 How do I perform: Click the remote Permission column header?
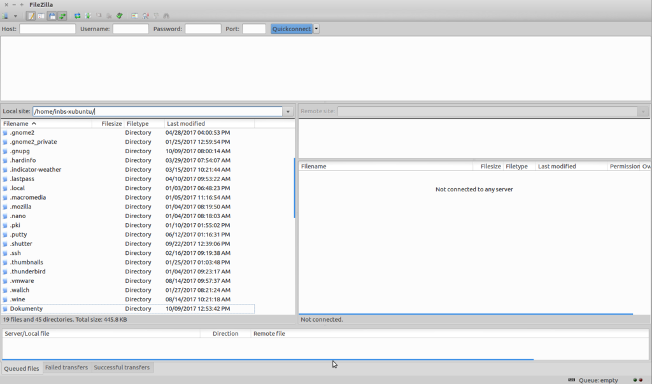[624, 166]
